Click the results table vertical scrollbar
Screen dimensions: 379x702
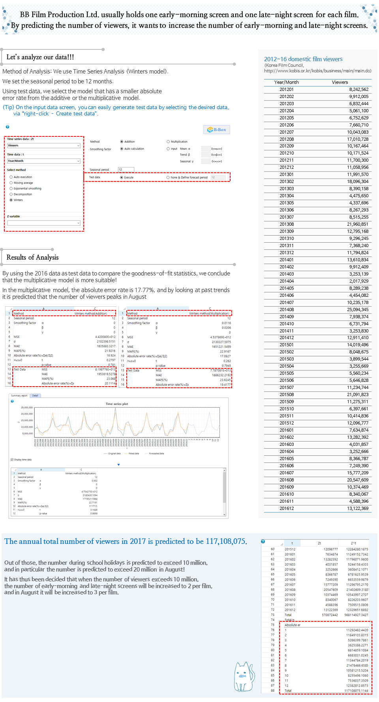tap(225, 492)
